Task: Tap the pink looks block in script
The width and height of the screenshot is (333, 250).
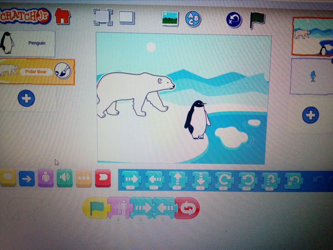Action: coord(119,208)
